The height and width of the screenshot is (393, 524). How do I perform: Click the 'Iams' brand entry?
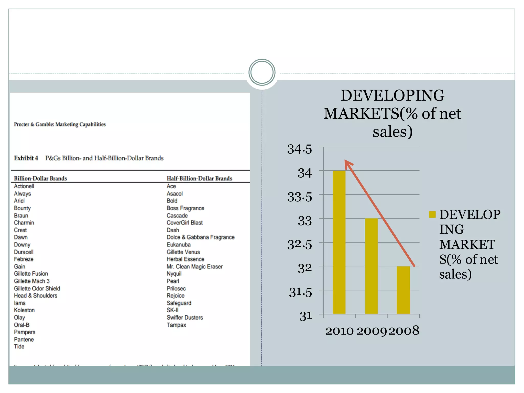20,303
